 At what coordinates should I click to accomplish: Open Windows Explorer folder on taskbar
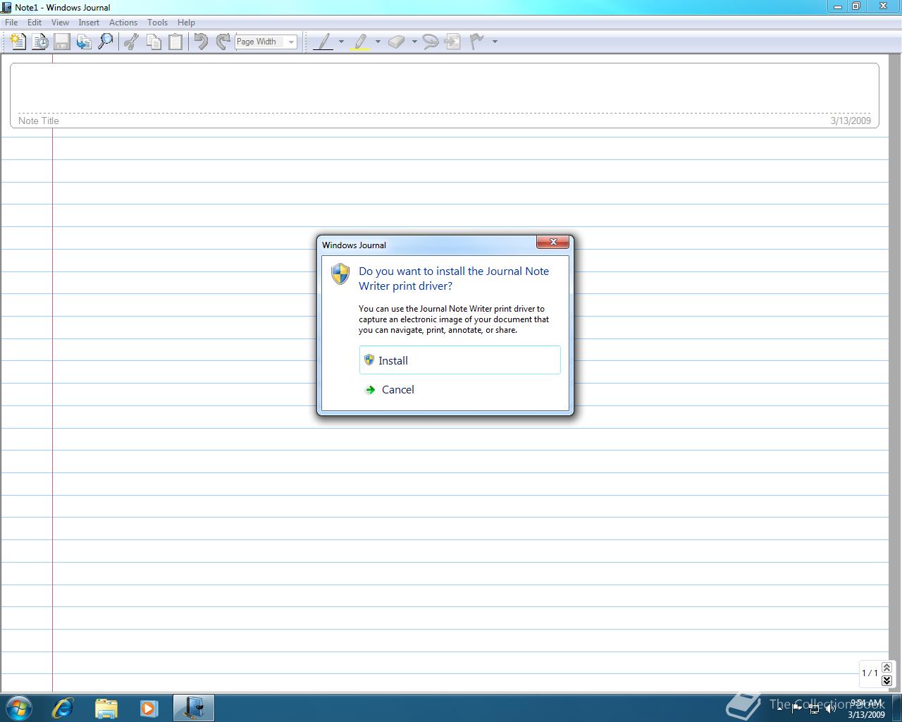coord(106,707)
